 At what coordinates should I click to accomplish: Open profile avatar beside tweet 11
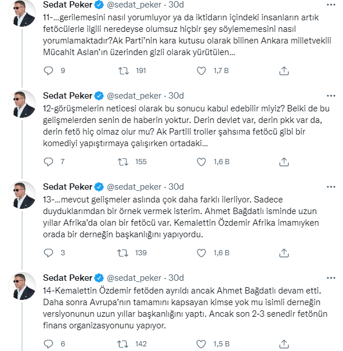click(22, 13)
